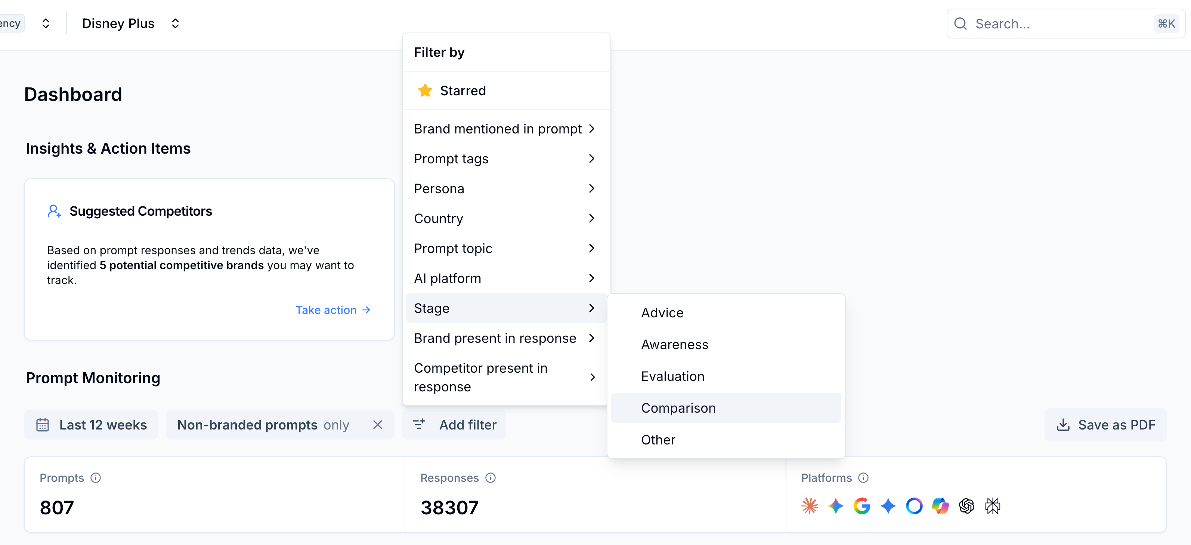
Task: Click the blue ring platform icon
Action: [914, 506]
